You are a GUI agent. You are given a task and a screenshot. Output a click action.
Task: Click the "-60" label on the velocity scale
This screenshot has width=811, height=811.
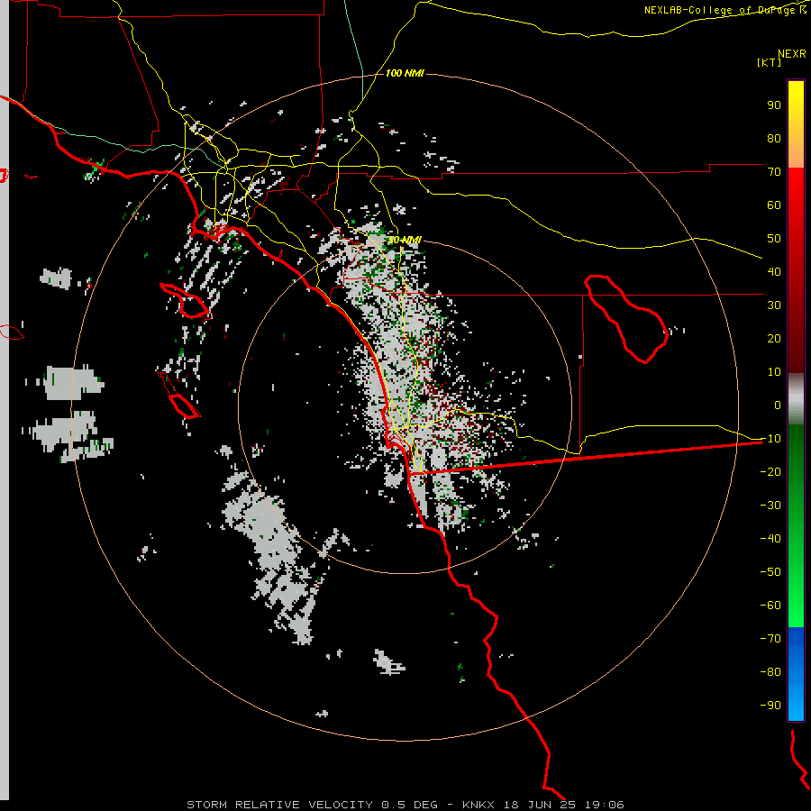[x=770, y=606]
